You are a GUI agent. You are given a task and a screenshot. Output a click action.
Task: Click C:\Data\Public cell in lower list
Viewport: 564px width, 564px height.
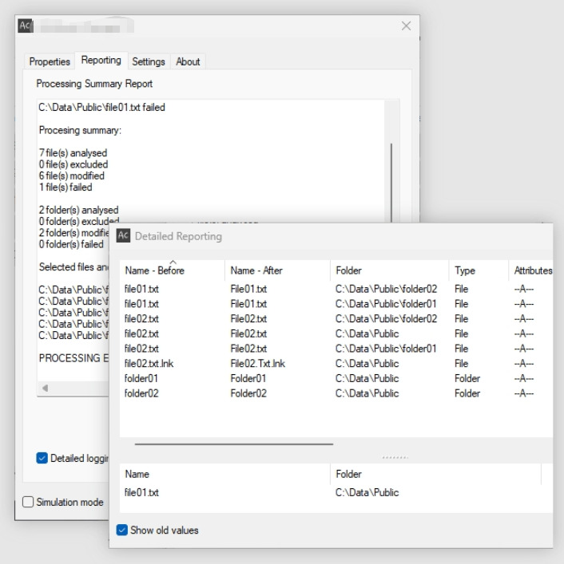[367, 492]
